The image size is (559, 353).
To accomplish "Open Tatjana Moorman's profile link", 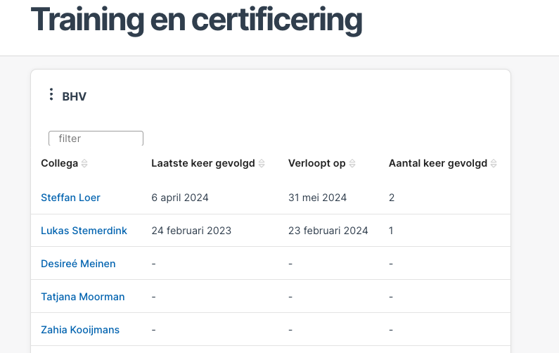I will pos(82,297).
